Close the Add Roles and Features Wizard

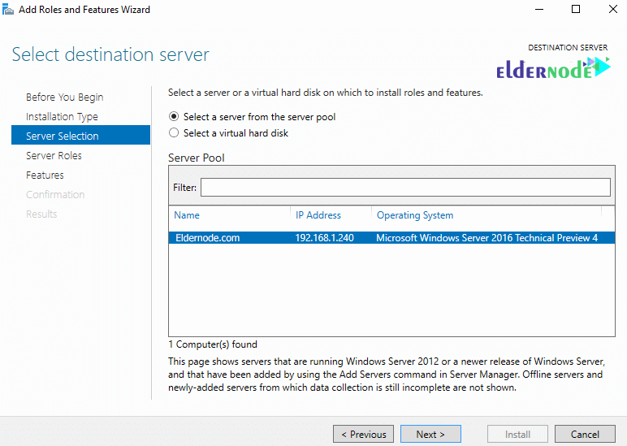coord(613,9)
